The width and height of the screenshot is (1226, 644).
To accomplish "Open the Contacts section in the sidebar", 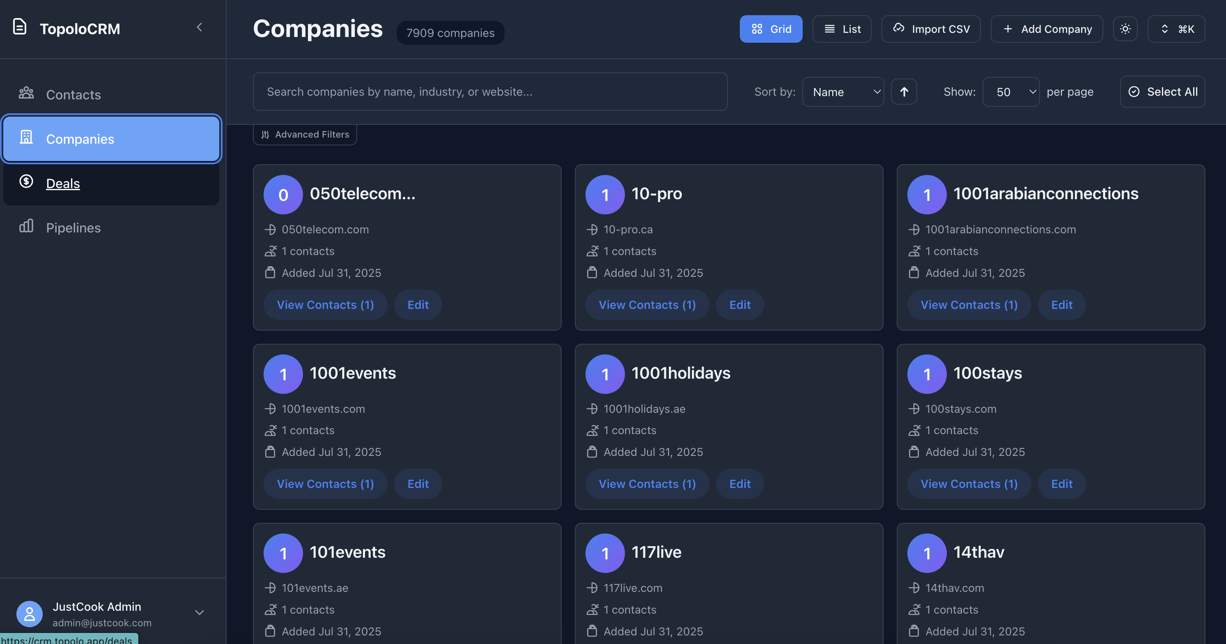I will click(73, 94).
